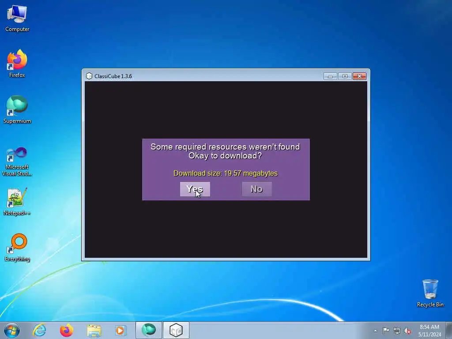Switch to ClassiCube taskbar button
Image resolution: width=452 pixels, height=339 pixels.
pyautogui.click(x=176, y=330)
